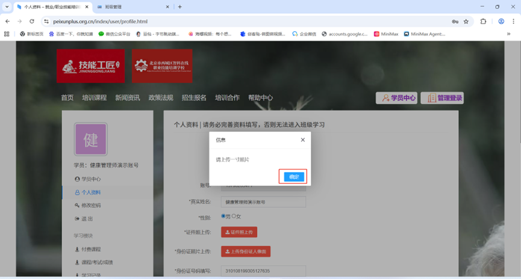Close the 信息 dialog with X
This screenshot has width=521, height=279.
pos(302,140)
